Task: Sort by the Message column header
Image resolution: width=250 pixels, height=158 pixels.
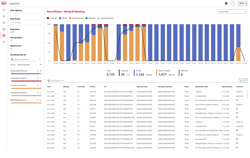Action: click(66, 87)
